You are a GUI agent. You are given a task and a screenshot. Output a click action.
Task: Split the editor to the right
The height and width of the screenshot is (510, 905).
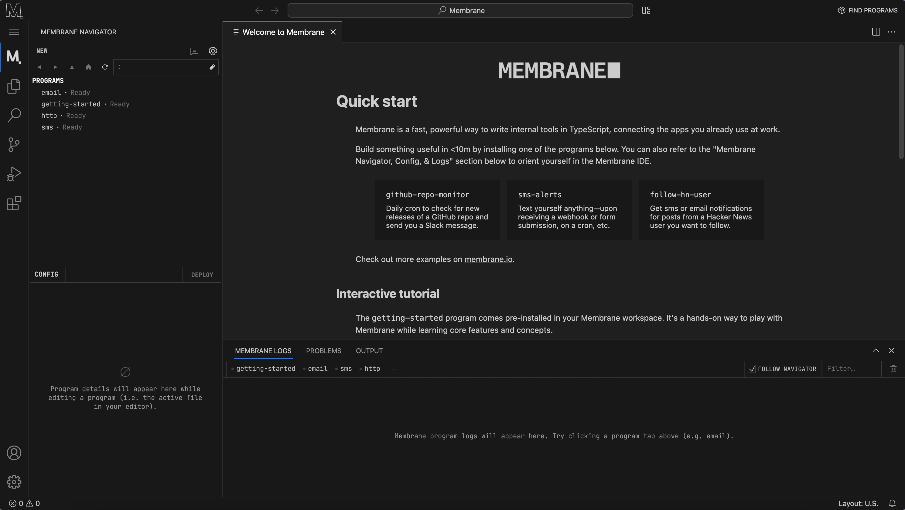click(x=876, y=32)
